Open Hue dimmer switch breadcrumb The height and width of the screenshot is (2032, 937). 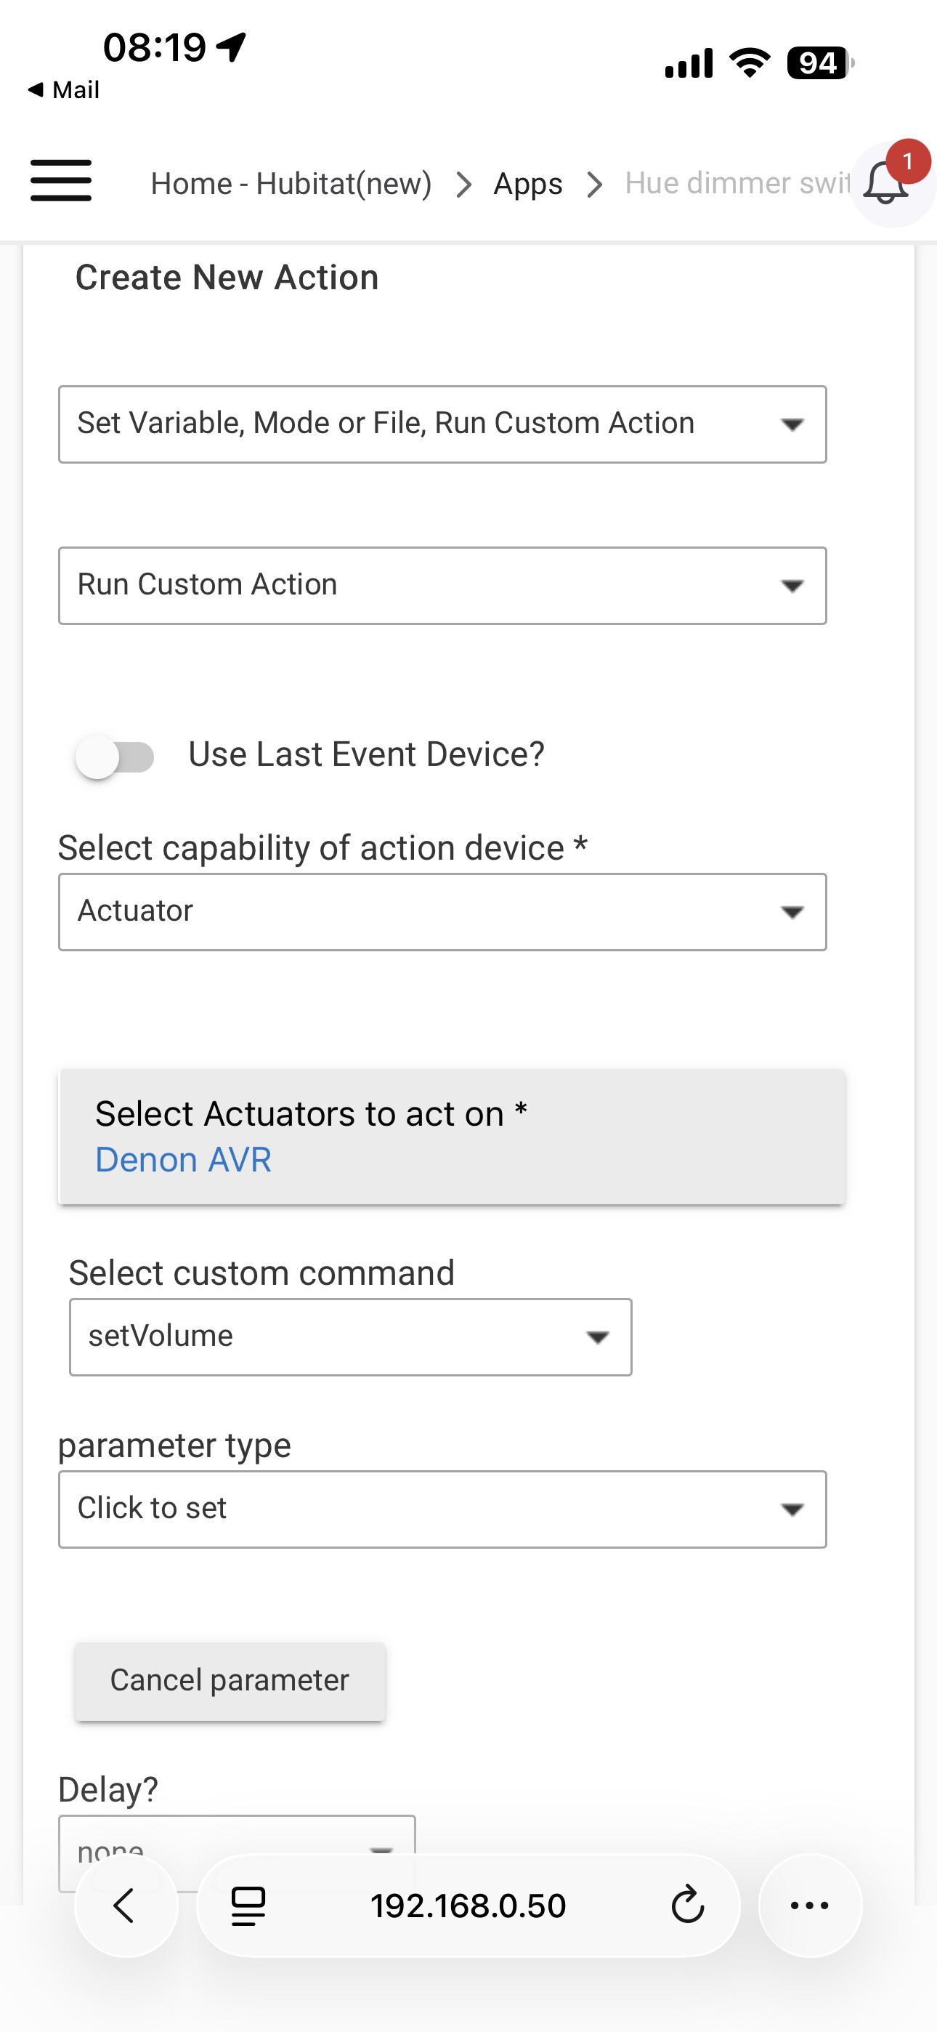pyautogui.click(x=736, y=184)
